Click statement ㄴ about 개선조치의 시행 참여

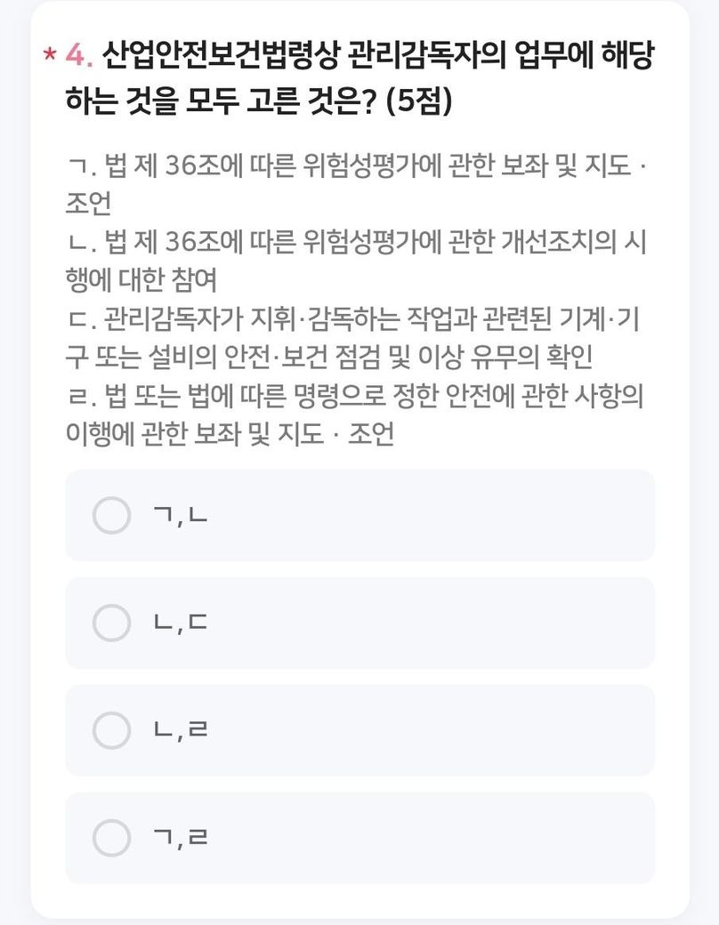[356, 242]
